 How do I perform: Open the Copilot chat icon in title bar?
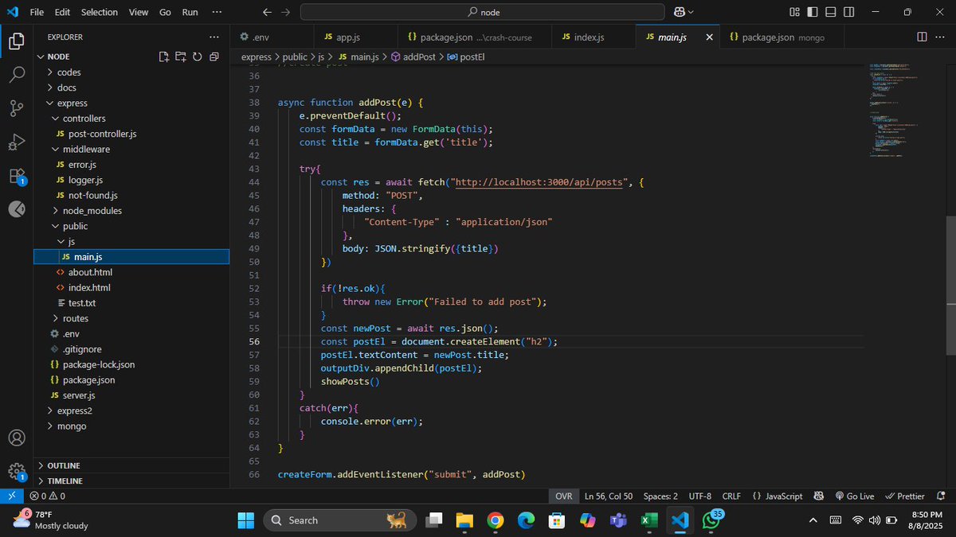[x=680, y=12]
